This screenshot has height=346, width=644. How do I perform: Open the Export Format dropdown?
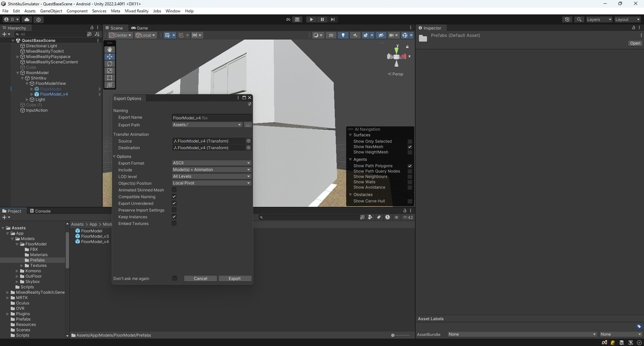click(211, 163)
